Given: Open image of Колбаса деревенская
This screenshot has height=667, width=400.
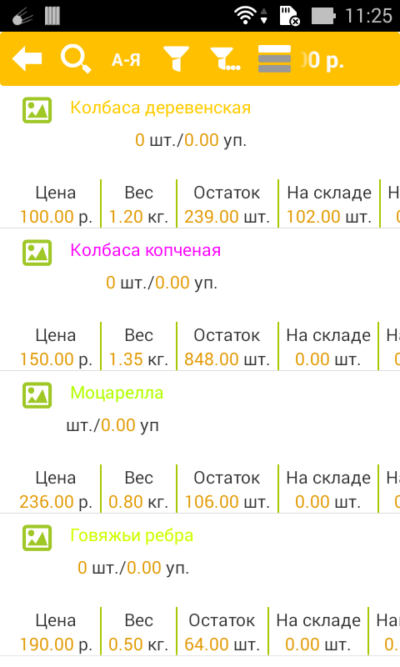Looking at the screenshot, I should point(37,110).
